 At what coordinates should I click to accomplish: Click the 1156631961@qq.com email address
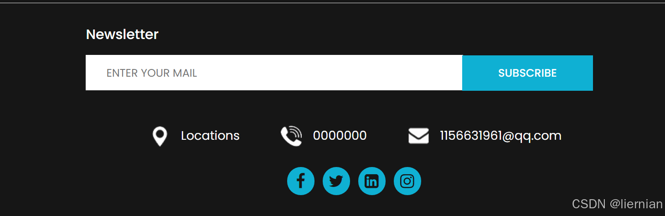(x=500, y=136)
